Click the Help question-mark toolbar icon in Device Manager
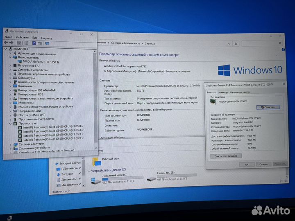This screenshot has height=221, width=295. click(x=34, y=43)
